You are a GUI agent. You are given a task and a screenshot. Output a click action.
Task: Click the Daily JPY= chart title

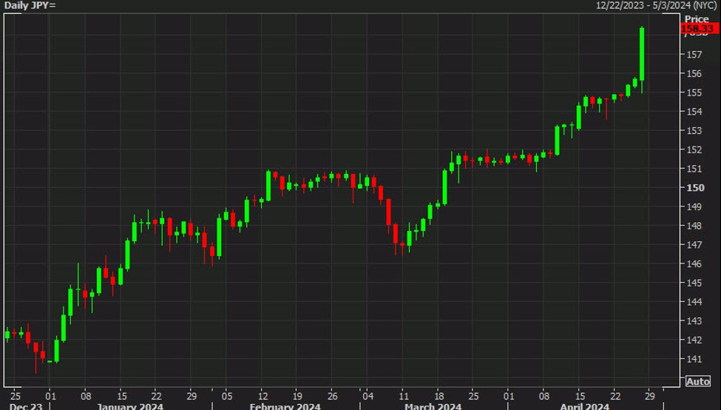point(30,5)
